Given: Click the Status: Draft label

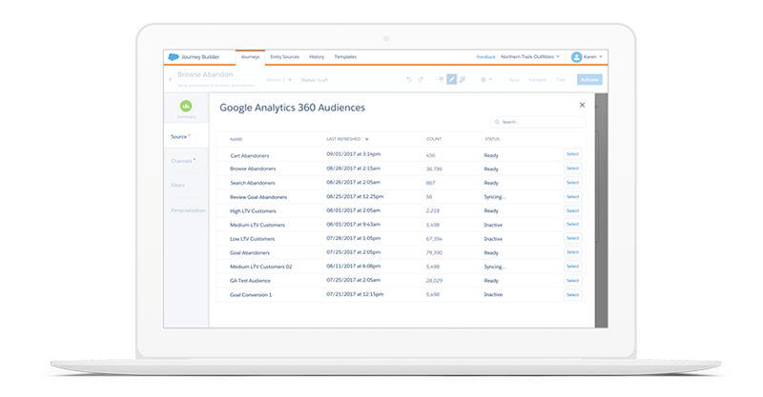Looking at the screenshot, I should tap(315, 80).
